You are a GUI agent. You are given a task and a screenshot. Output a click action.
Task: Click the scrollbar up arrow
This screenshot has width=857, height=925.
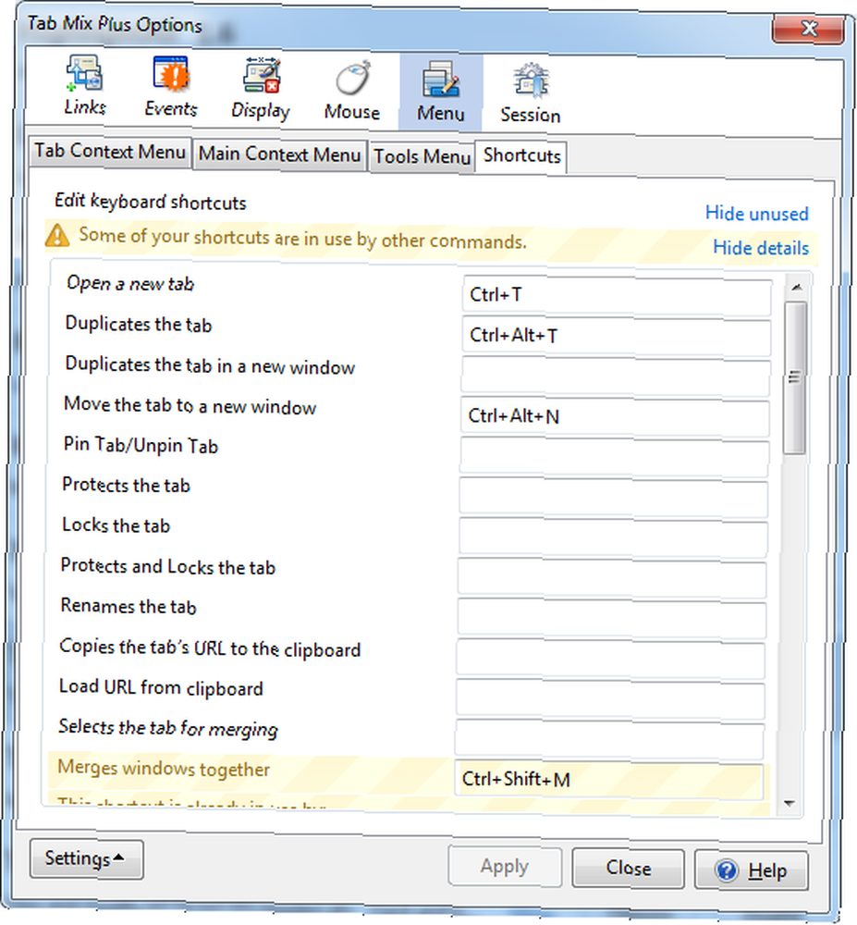(796, 288)
